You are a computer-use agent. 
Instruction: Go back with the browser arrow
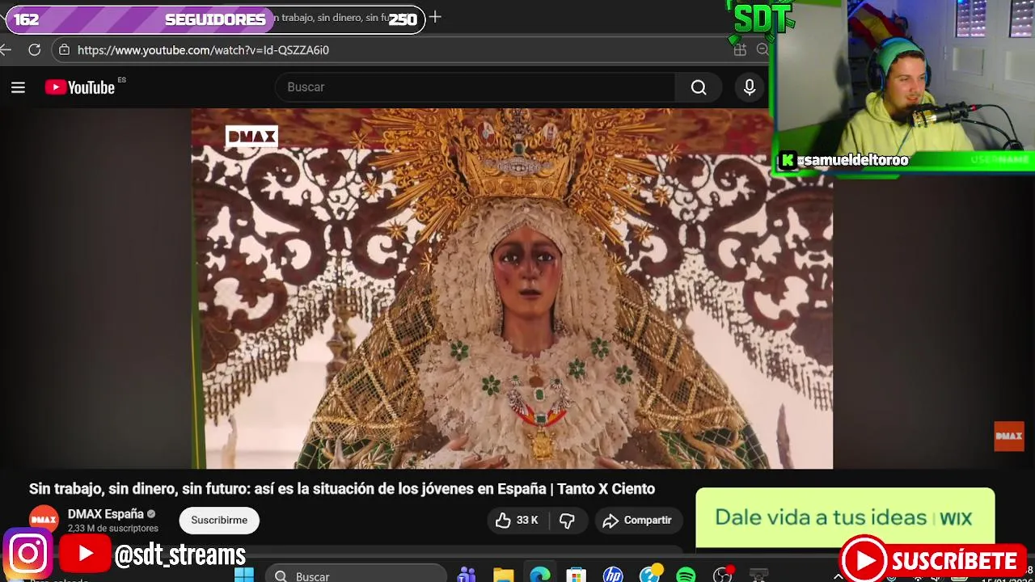[6, 50]
